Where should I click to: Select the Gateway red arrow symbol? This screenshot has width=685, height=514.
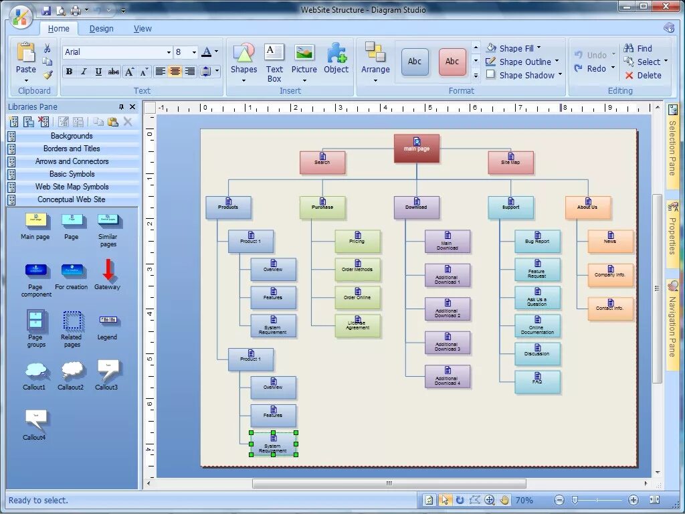108,270
